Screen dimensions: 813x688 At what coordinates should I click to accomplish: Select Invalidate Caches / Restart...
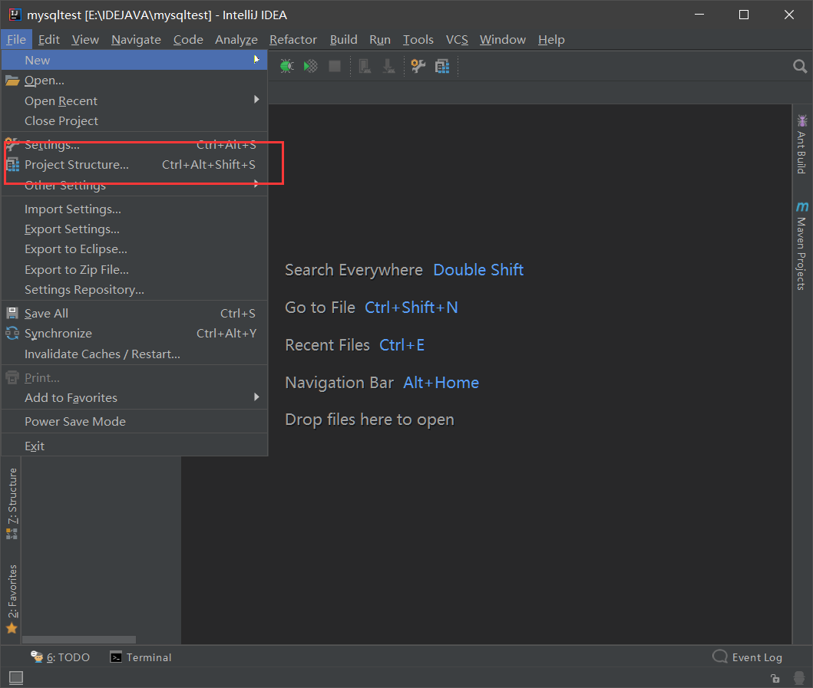(135, 354)
